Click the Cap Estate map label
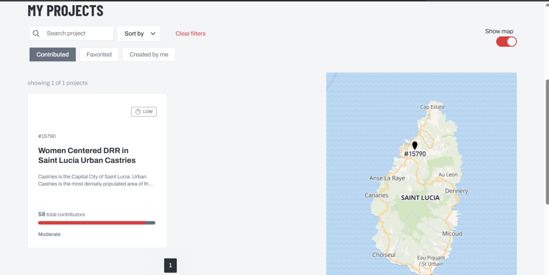The height and width of the screenshot is (275, 549). [432, 107]
